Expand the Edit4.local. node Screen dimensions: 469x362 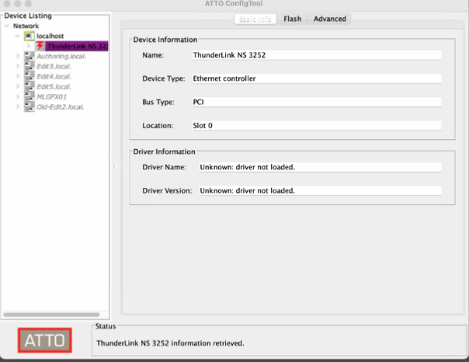click(18, 76)
